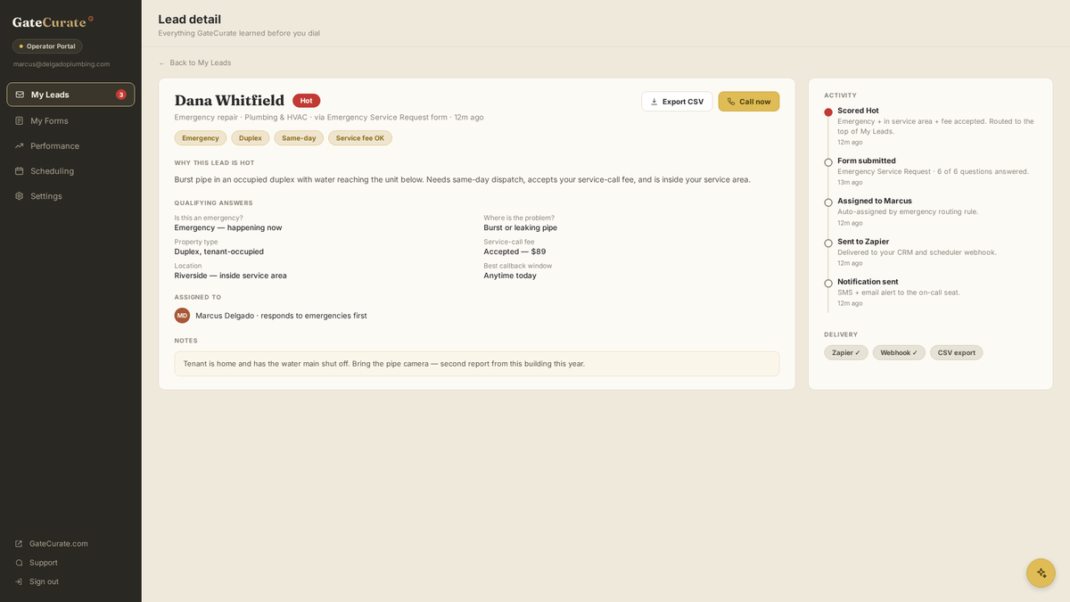Viewport: 1070px width, 602px height.
Task: Click the red 3 badge on My Leads
Action: pos(121,95)
